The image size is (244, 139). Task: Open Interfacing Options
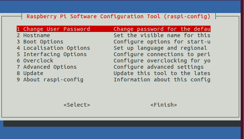point(114,54)
